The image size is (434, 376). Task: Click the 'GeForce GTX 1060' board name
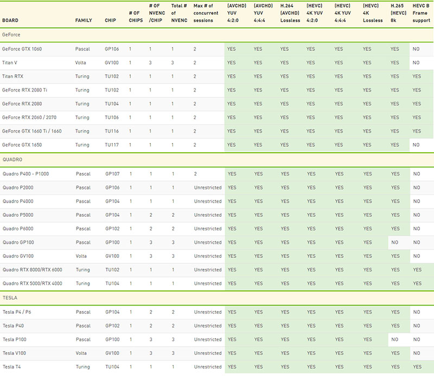click(22, 49)
